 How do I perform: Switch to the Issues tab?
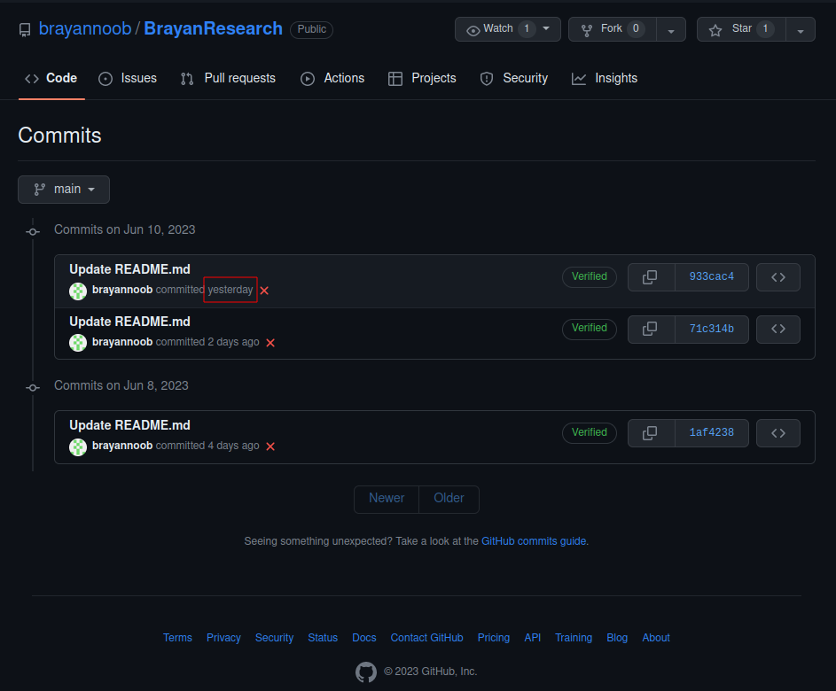point(128,78)
